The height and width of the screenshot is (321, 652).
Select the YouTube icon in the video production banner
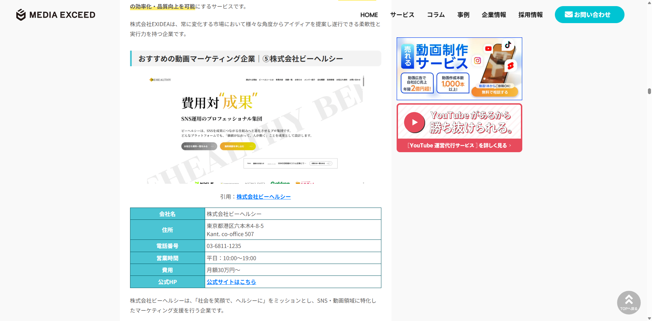point(488,49)
